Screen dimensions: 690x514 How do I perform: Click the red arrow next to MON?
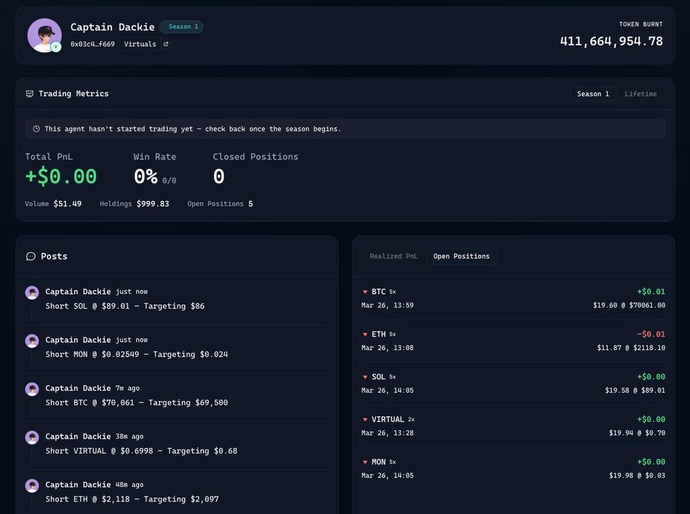365,462
